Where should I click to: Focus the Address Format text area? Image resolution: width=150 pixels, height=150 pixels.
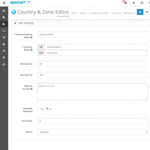(92, 91)
